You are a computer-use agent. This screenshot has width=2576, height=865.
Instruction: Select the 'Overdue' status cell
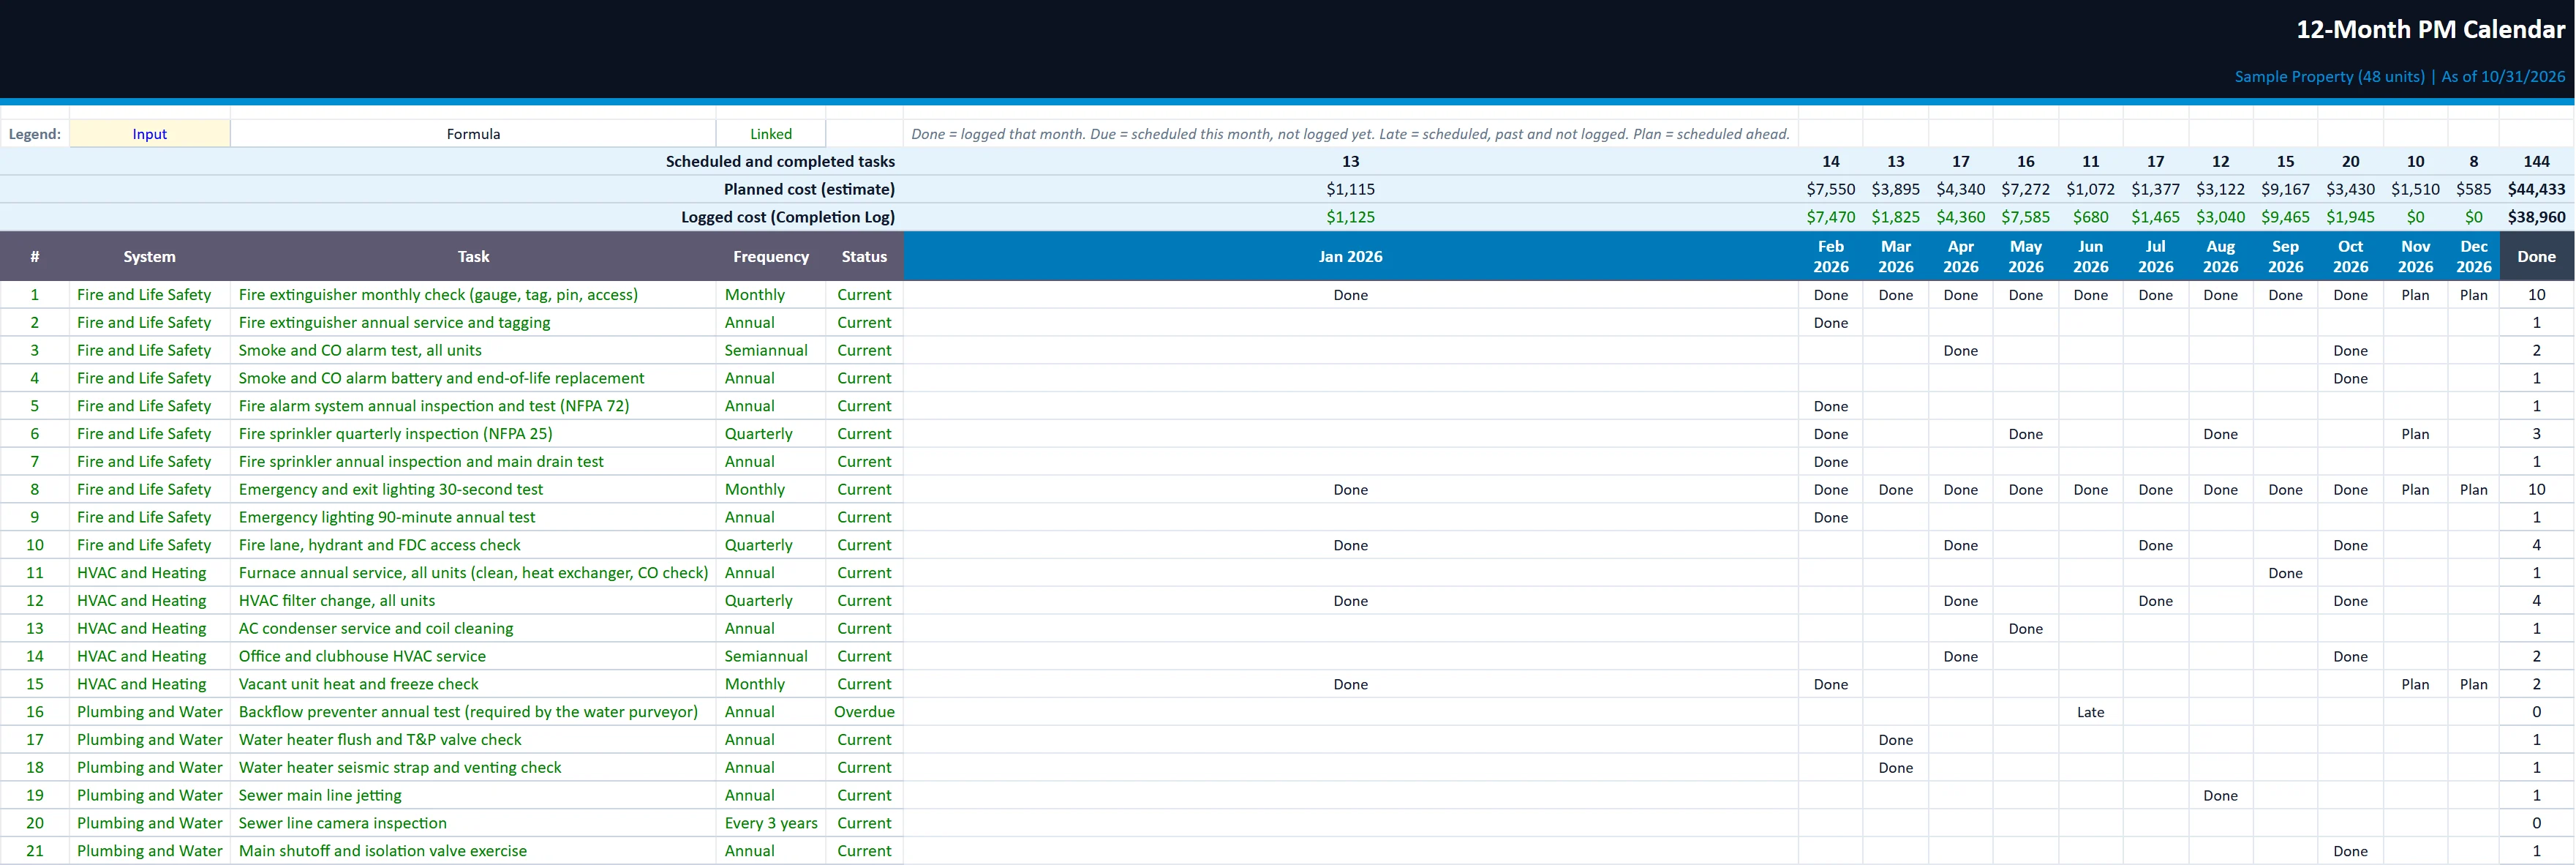(x=864, y=712)
